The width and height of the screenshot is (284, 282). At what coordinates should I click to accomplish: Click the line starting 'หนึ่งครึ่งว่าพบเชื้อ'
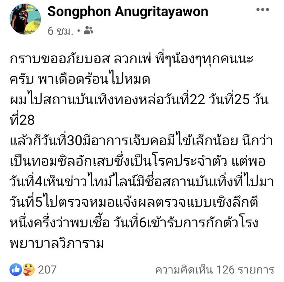134,223
